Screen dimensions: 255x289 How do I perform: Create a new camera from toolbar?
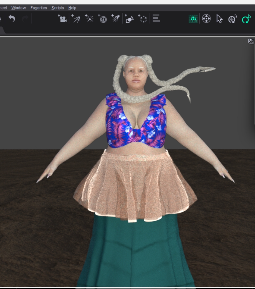point(62,19)
